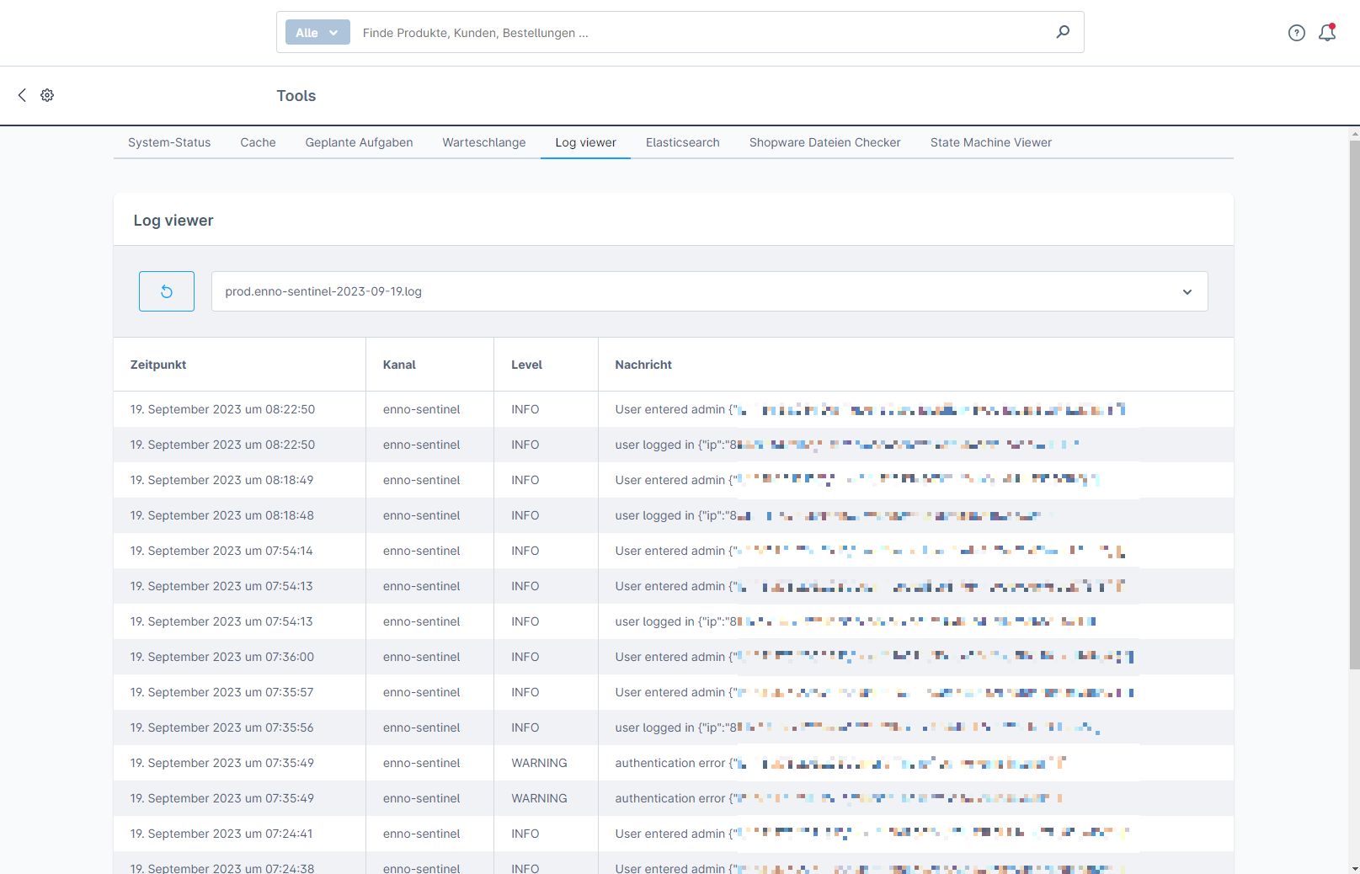Select the log row at 07:36:00

coord(674,657)
